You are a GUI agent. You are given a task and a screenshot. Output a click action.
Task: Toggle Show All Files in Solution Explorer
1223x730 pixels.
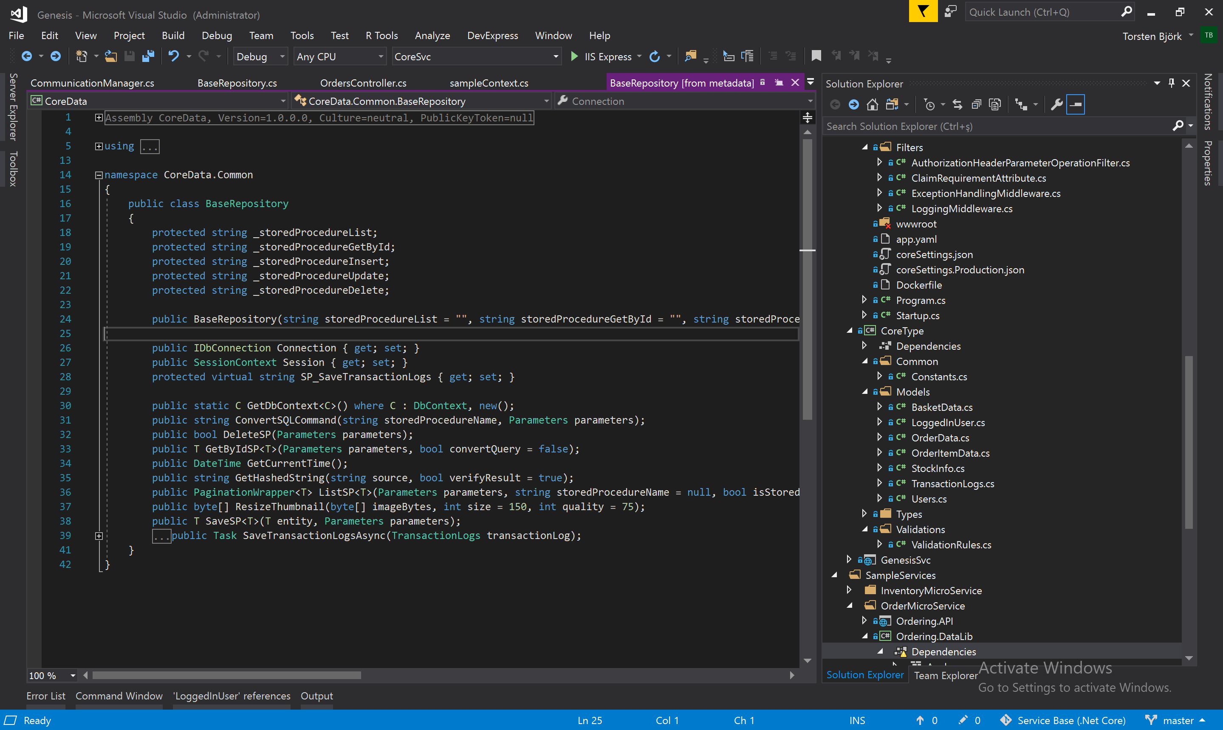[x=995, y=104]
